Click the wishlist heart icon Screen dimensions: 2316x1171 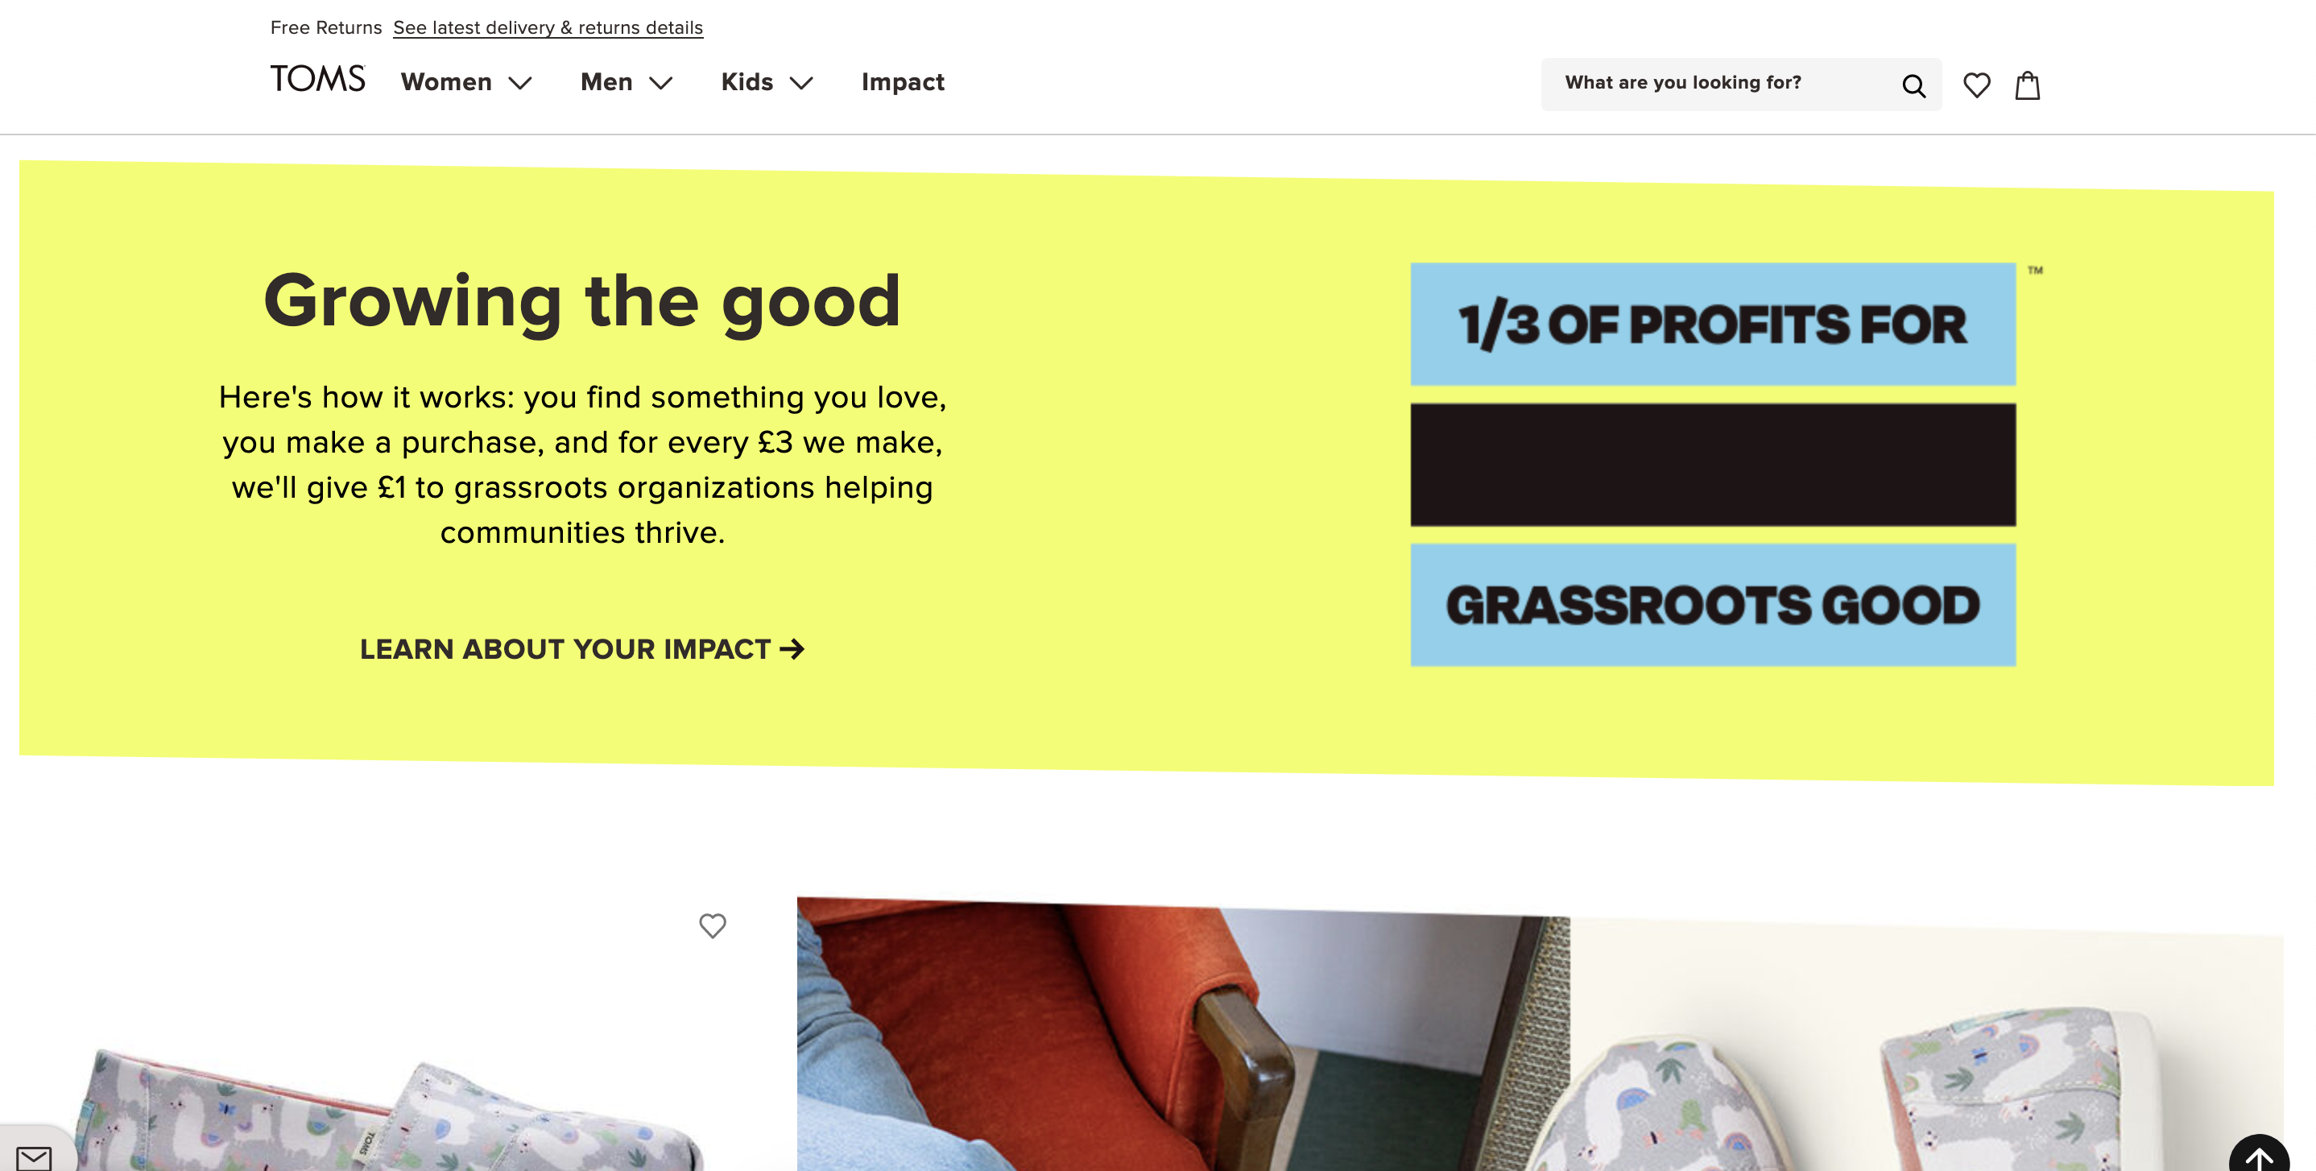click(x=1975, y=84)
